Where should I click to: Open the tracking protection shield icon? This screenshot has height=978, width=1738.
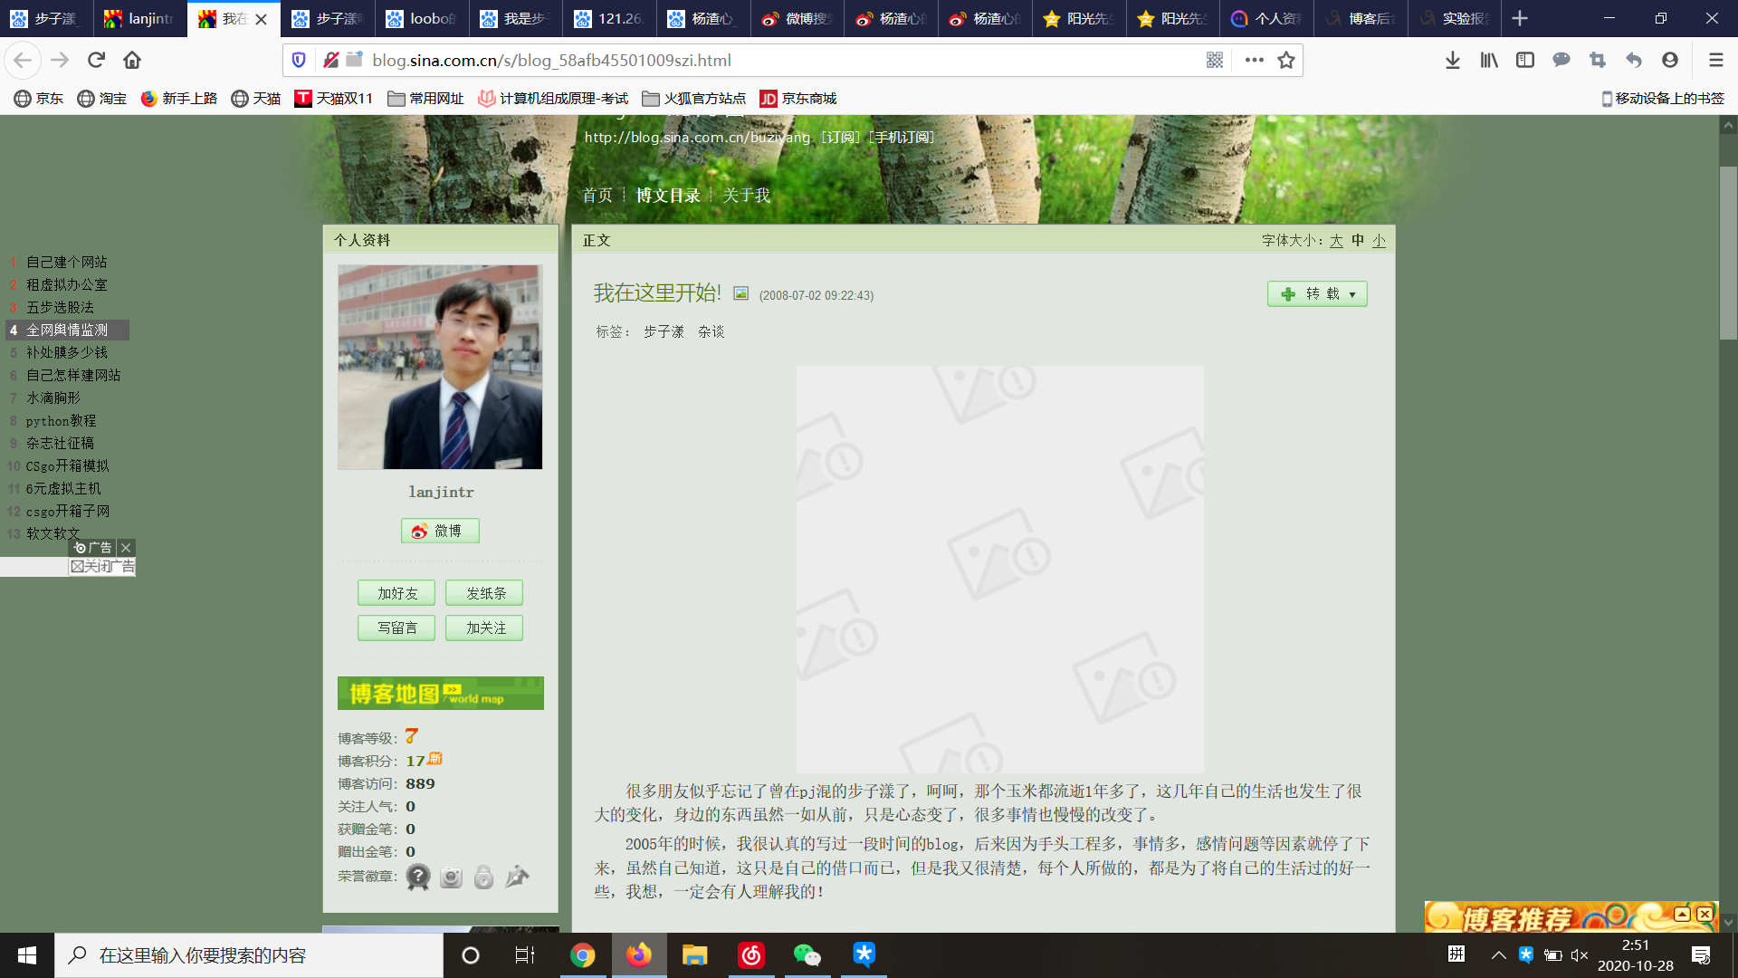[x=299, y=60]
